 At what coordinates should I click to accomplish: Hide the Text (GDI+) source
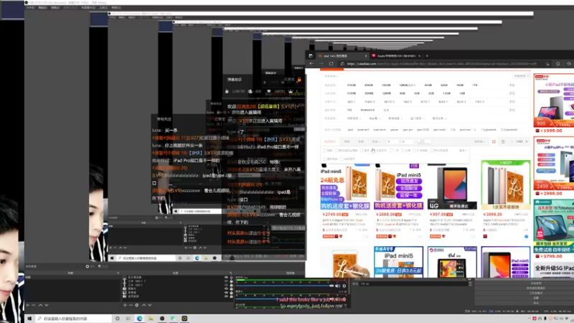point(226,285)
